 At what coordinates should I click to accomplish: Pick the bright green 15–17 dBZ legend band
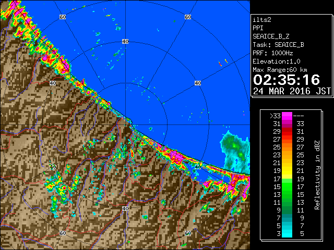(287, 186)
